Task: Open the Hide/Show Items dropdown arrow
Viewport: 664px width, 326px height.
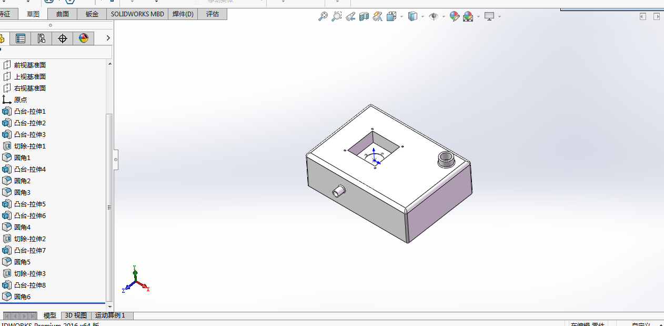Action: [444, 17]
